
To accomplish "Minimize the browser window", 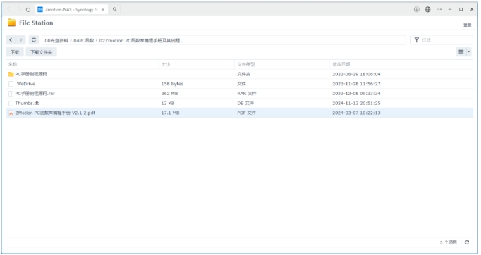I will pos(450,9).
